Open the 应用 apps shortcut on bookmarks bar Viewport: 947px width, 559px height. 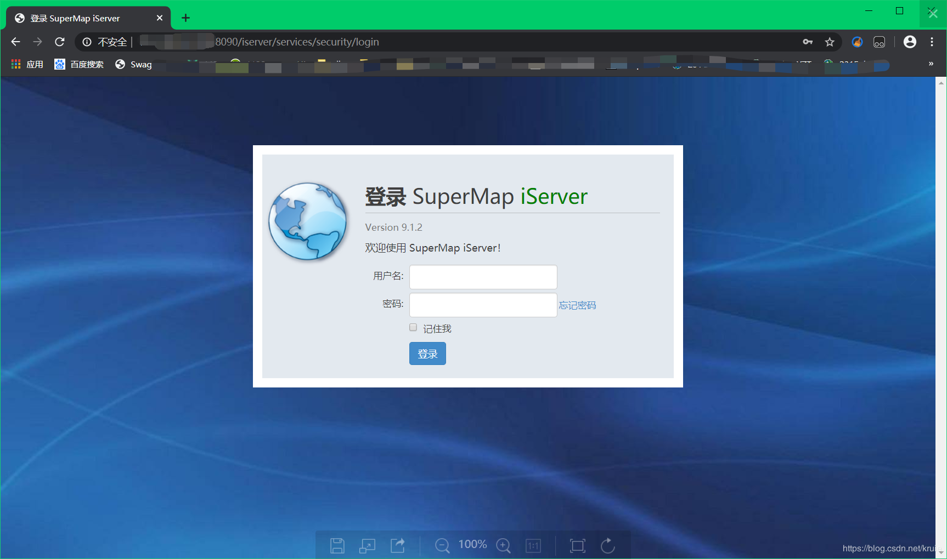point(26,64)
